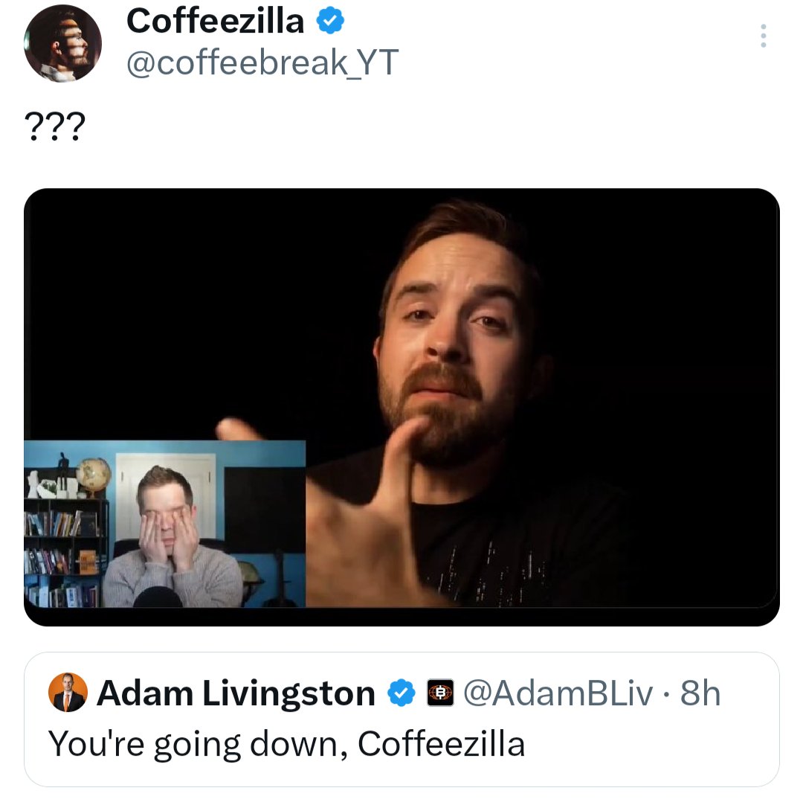Click the 8h timestamp on quoted tweet
This screenshot has height=799, width=803.
pyautogui.click(x=700, y=693)
